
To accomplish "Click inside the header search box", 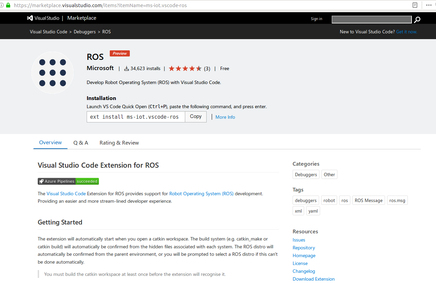I will pos(371,19).
